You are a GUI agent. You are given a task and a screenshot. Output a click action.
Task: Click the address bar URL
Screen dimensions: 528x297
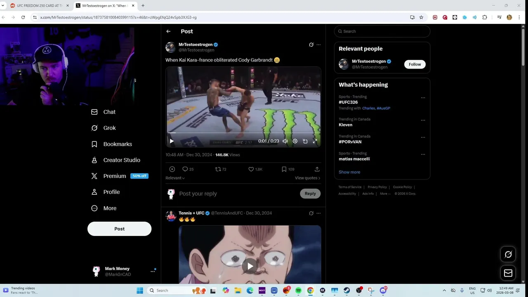click(118, 17)
